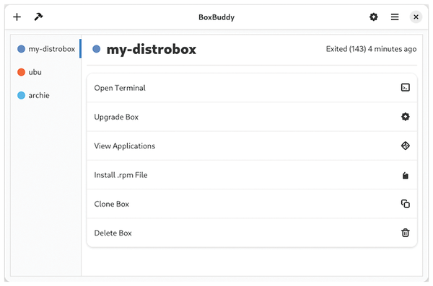The image size is (433, 286).
Task: Close the BoxBuddy window
Action: [416, 17]
